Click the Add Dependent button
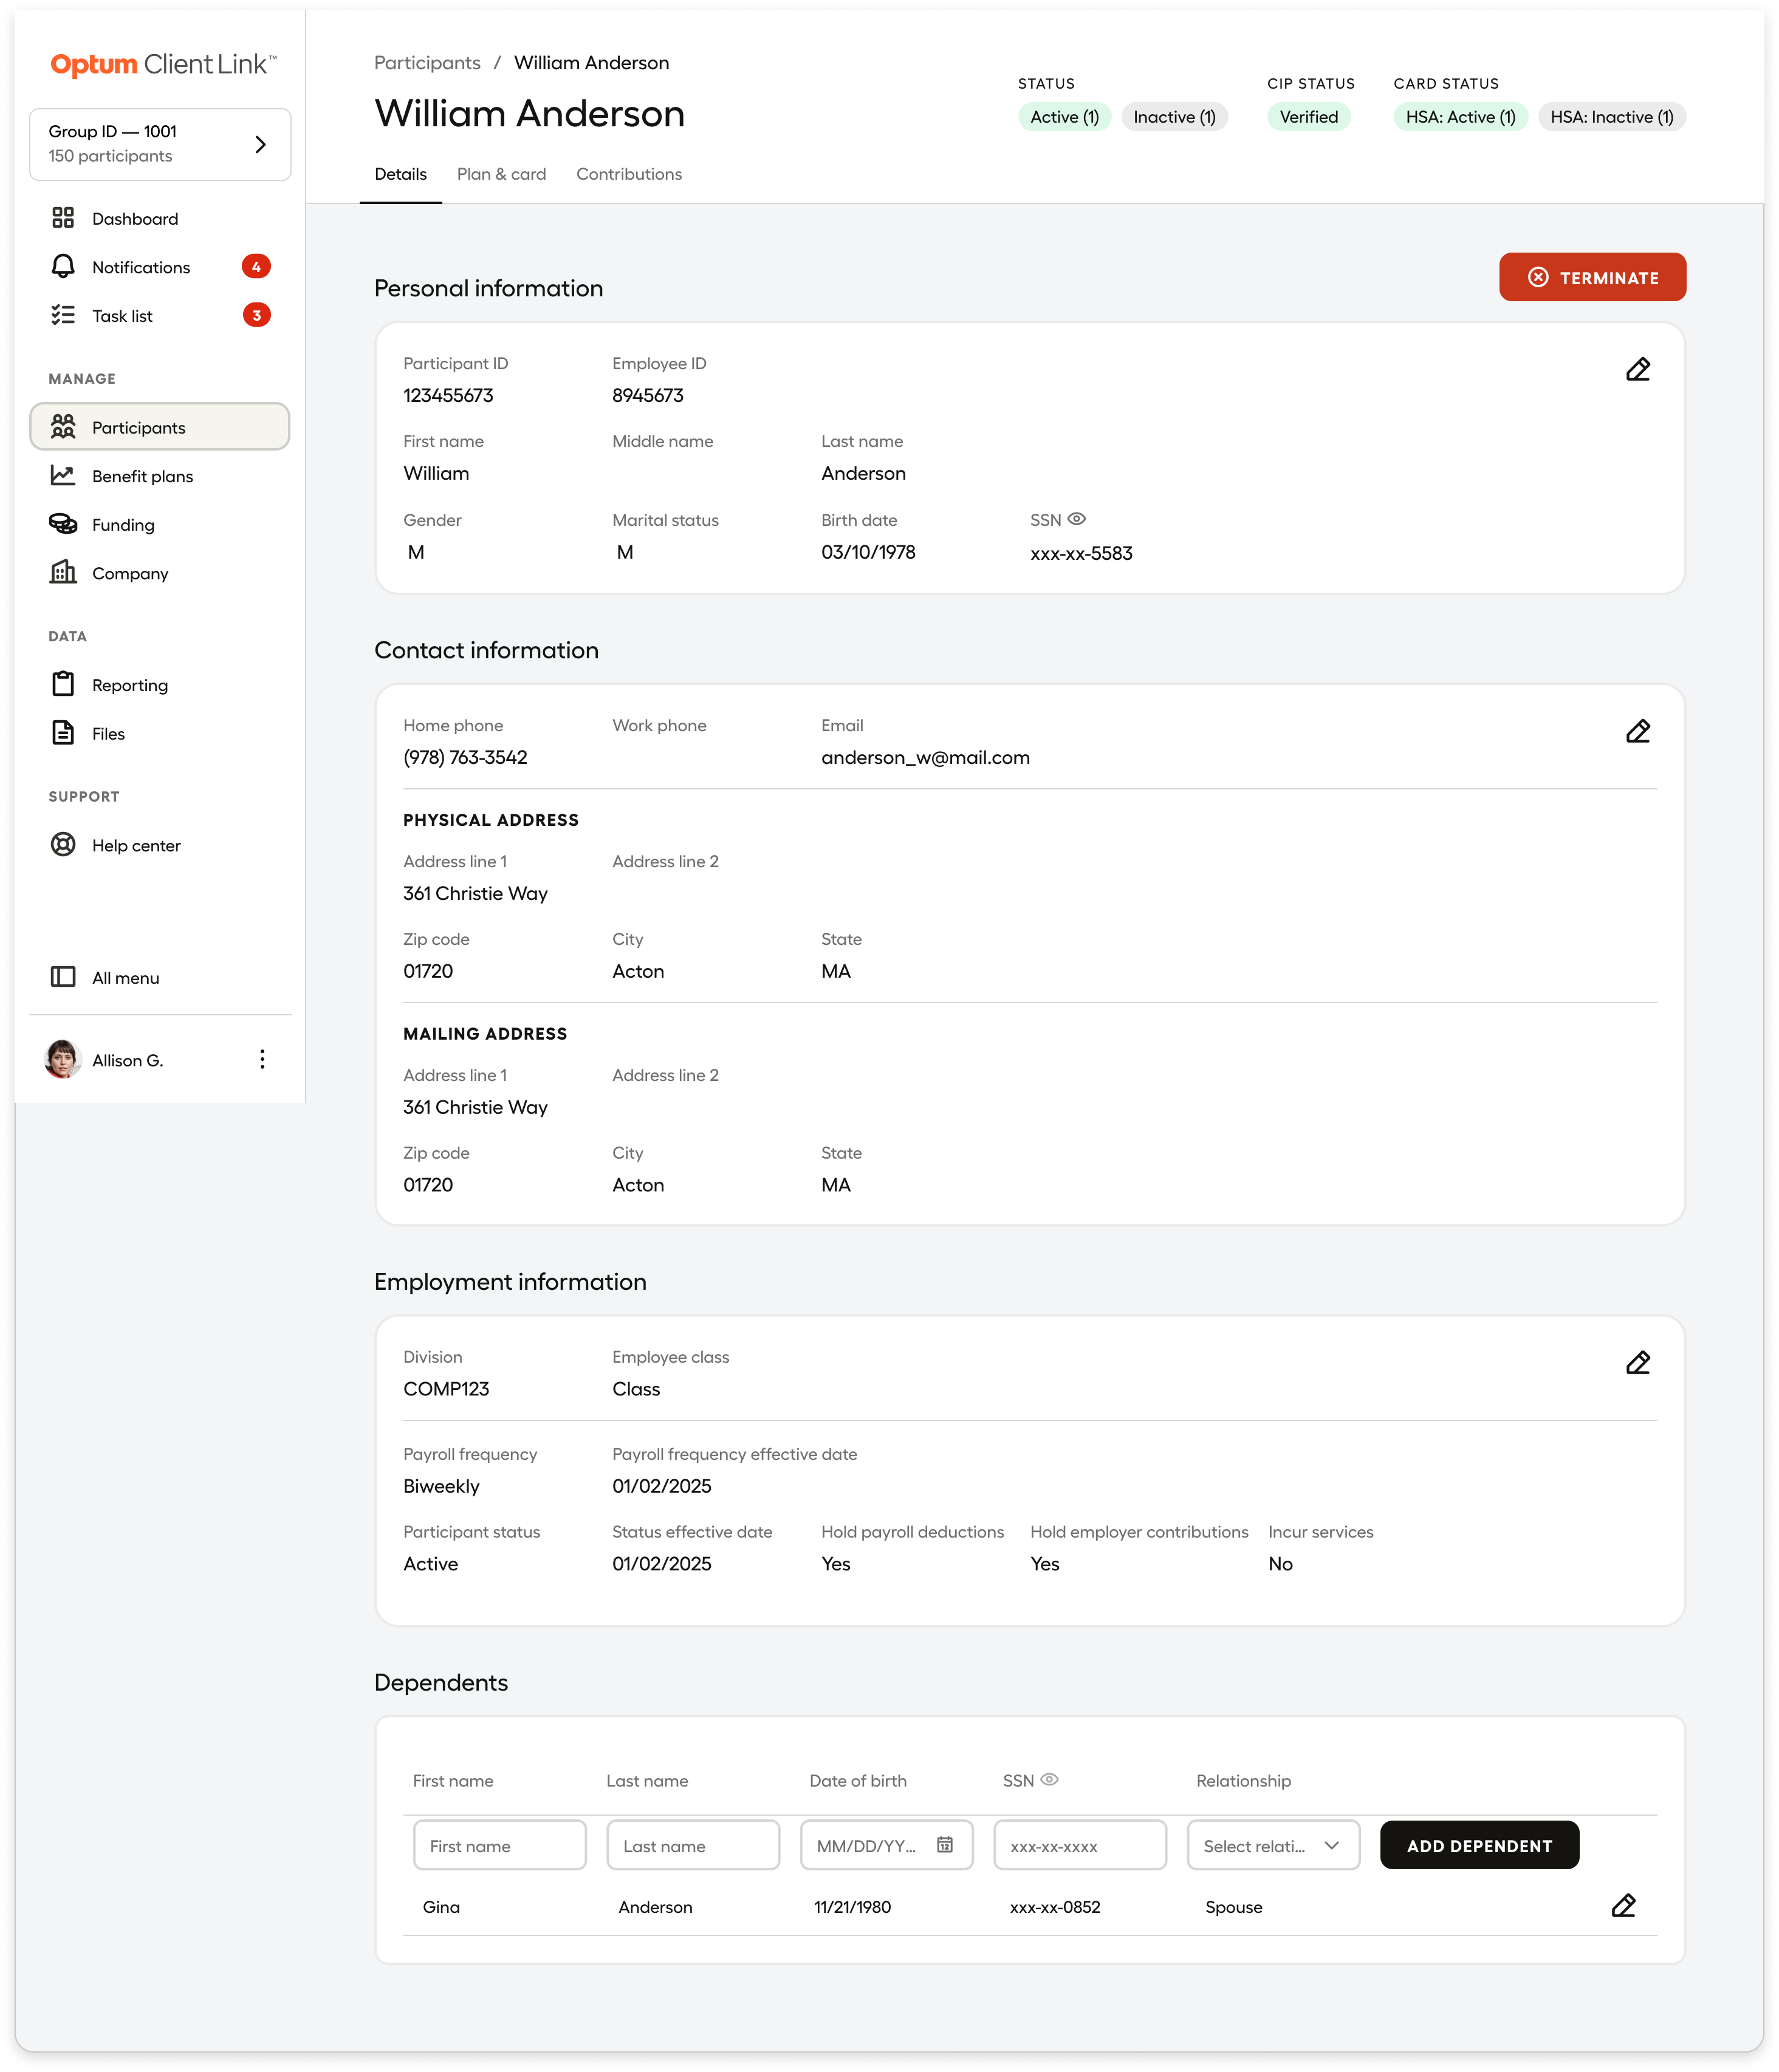 (x=1479, y=1845)
